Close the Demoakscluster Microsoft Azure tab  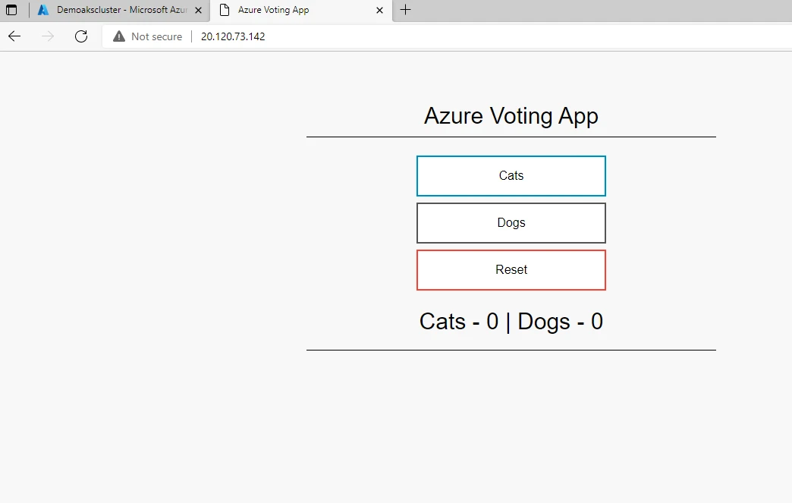(x=198, y=11)
